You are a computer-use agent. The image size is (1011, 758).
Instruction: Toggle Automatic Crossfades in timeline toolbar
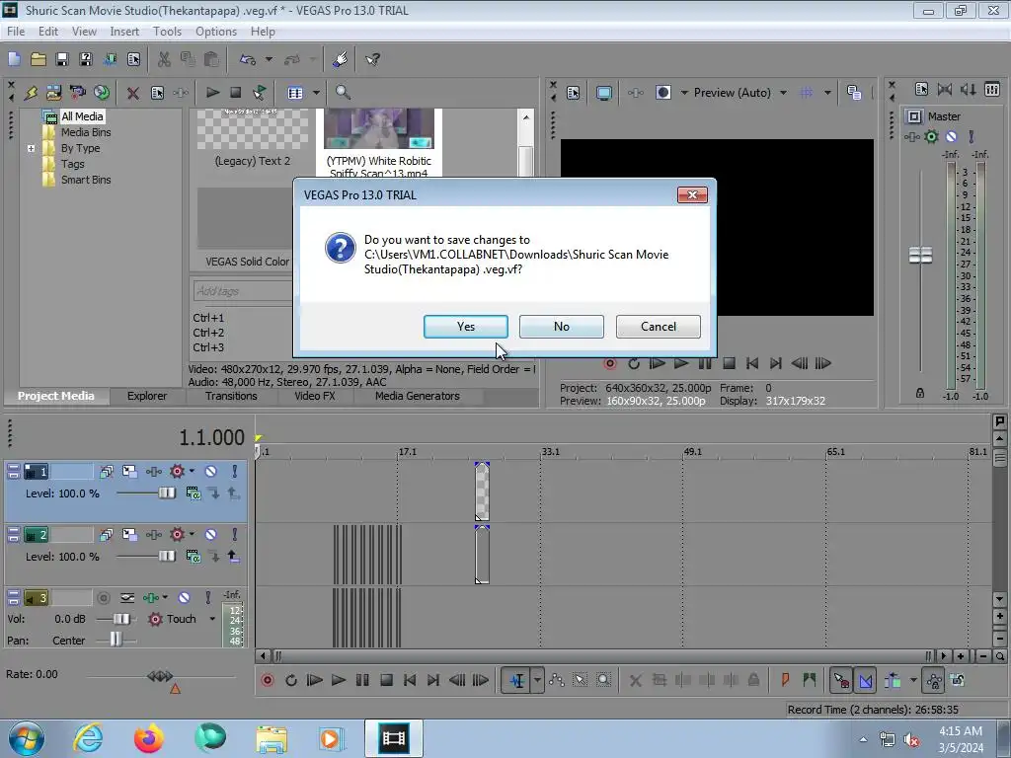[x=866, y=680]
